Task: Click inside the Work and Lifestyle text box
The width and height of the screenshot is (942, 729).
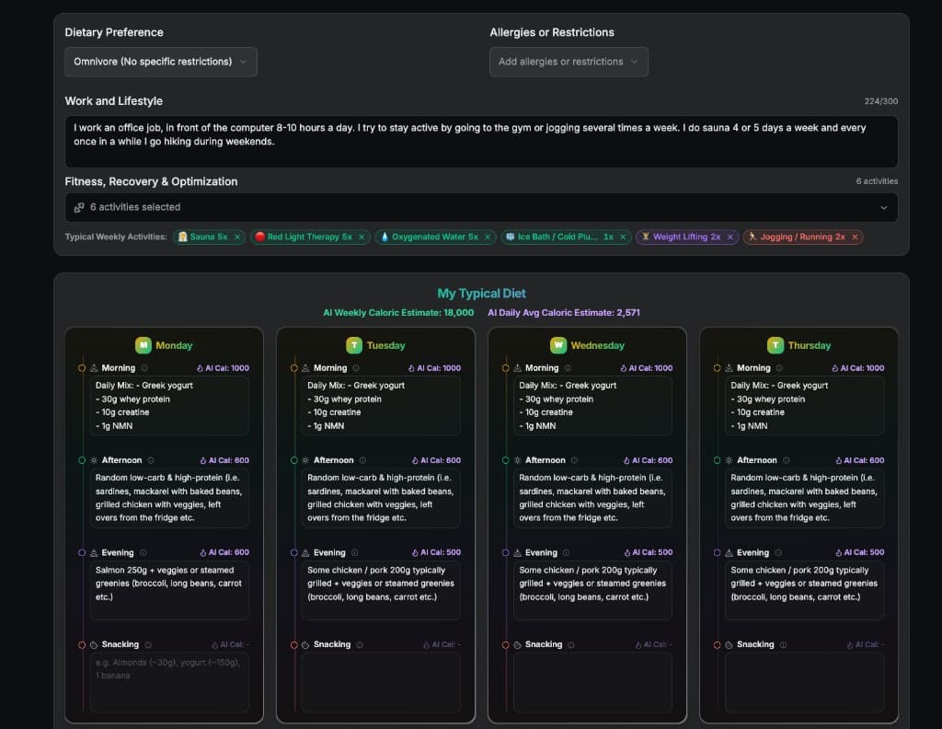Action: pos(481,141)
